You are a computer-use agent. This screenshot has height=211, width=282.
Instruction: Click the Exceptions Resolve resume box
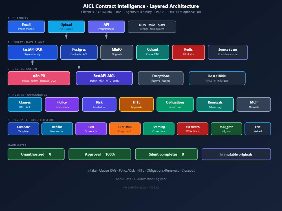(161, 78)
